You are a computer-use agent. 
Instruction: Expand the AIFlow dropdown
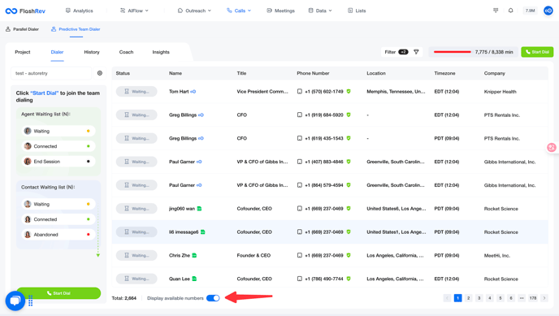point(134,11)
